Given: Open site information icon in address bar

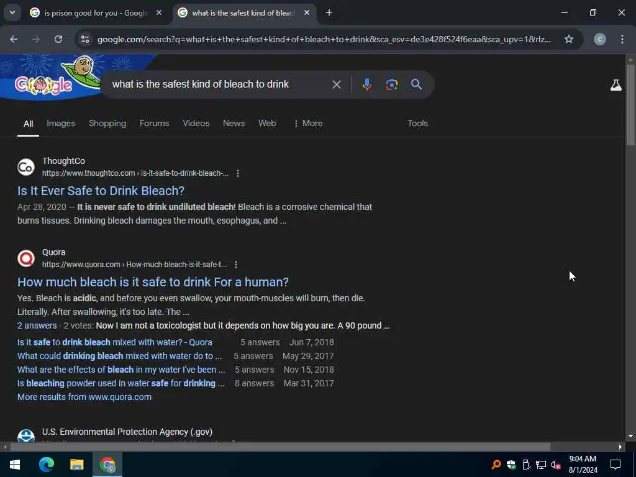Looking at the screenshot, I should [85, 39].
